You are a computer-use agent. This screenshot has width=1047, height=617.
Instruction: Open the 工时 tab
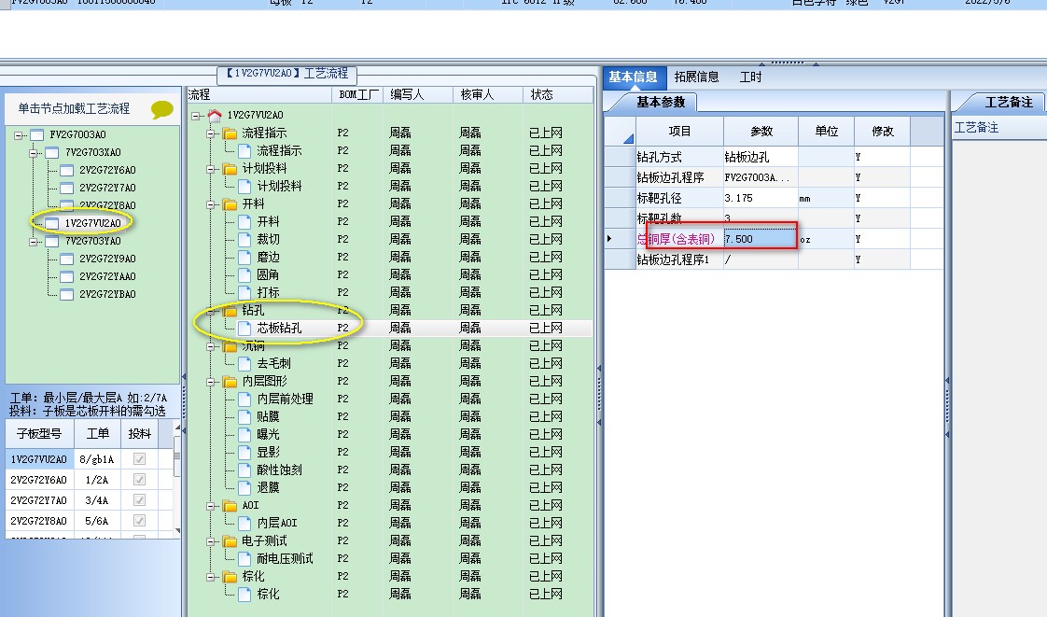(750, 77)
